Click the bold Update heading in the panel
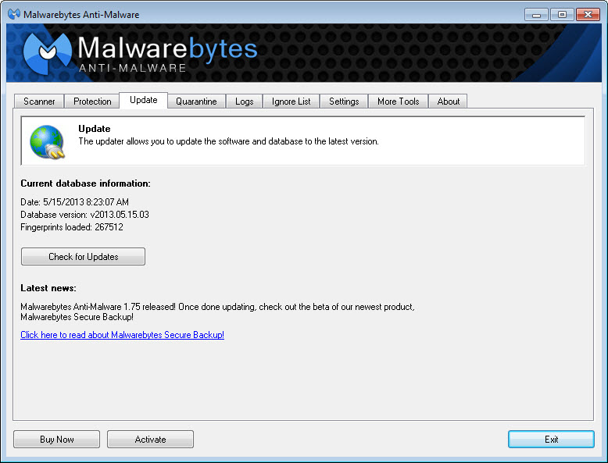The image size is (608, 463). coord(95,129)
